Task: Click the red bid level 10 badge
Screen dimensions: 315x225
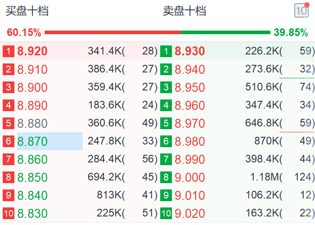Action: [9, 213]
